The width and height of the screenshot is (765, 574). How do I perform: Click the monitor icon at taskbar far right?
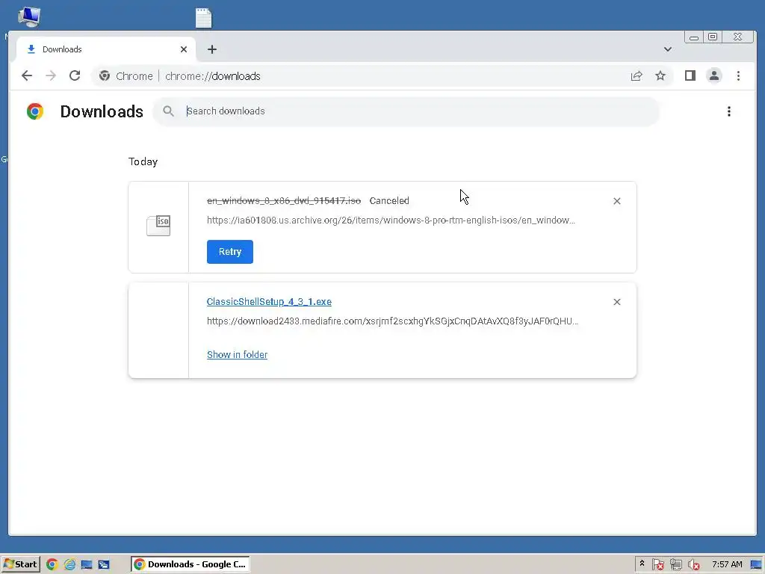point(756,565)
